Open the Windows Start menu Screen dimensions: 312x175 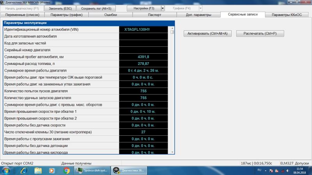point(6,170)
